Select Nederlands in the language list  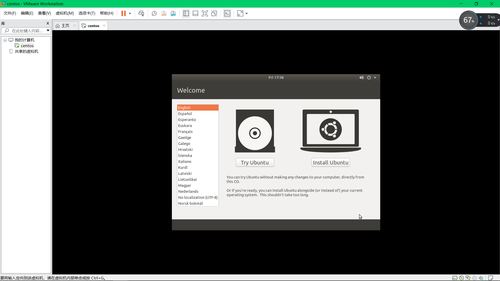198,191
